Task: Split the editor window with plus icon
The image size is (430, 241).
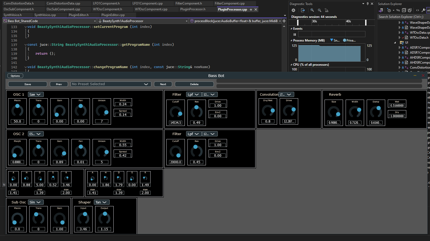Action: 284,21
